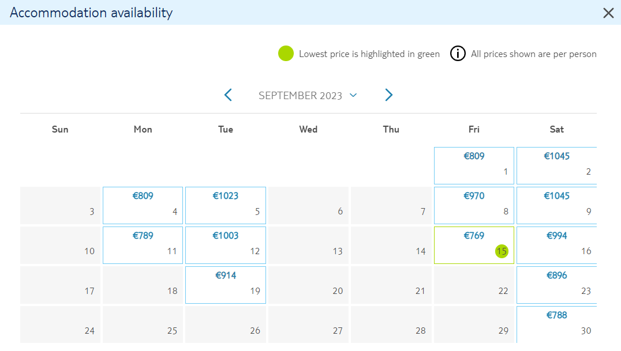Pick Monday September 4 at €809
Viewport: 621px width, 351px height.
click(x=143, y=205)
